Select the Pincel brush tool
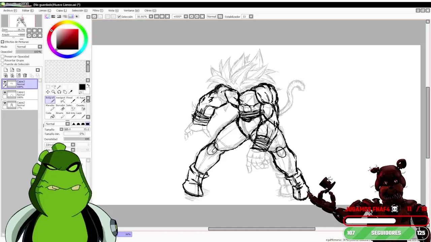The width and height of the screenshot is (431, 242). click(x=70, y=99)
